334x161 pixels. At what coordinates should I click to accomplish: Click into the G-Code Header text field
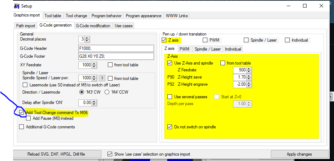tap(116, 48)
